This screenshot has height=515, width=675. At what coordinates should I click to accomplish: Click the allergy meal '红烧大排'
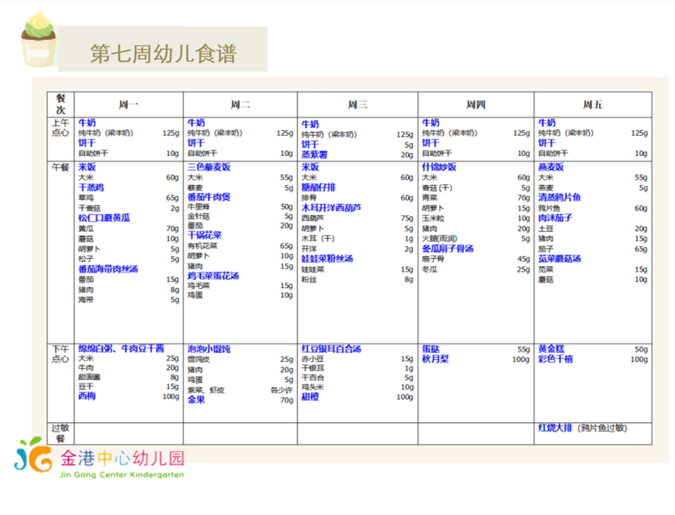tap(555, 428)
